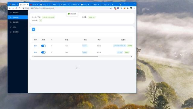Open a new browser tab with plus
This screenshot has width=193, height=109.
click(x=112, y=5)
